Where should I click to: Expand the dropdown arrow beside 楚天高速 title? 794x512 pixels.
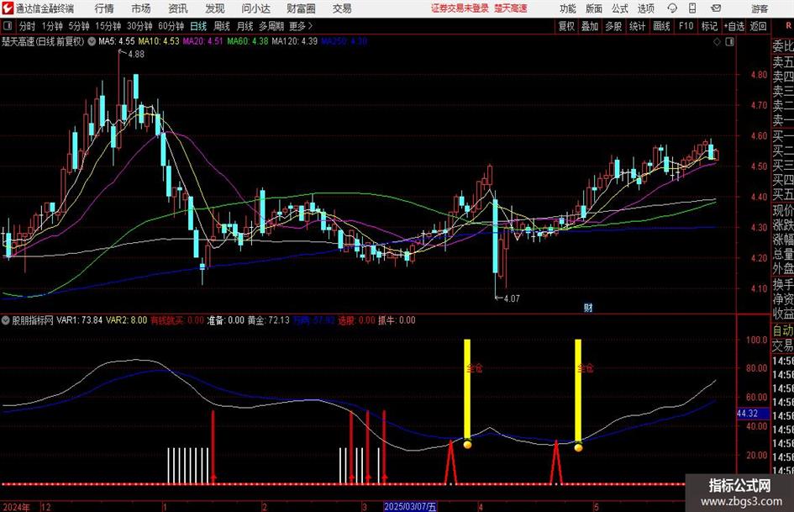click(x=92, y=41)
